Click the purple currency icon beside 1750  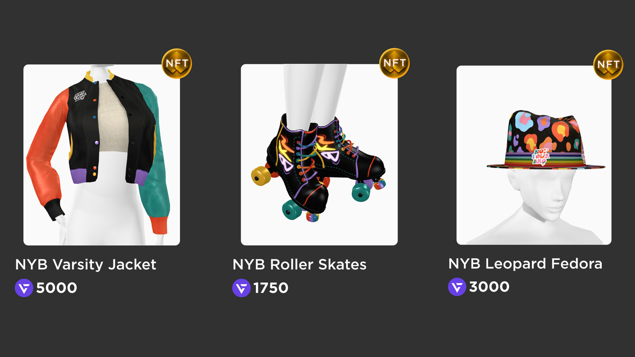pyautogui.click(x=241, y=288)
